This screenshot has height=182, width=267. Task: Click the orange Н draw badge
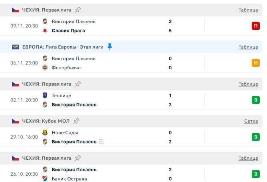(255, 63)
